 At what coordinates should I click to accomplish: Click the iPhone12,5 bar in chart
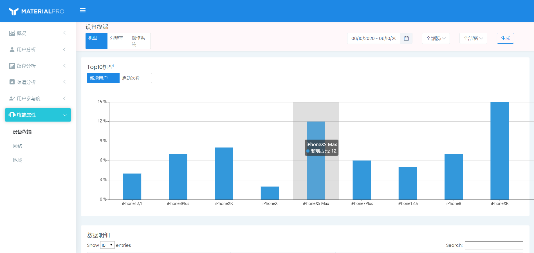coord(408,183)
